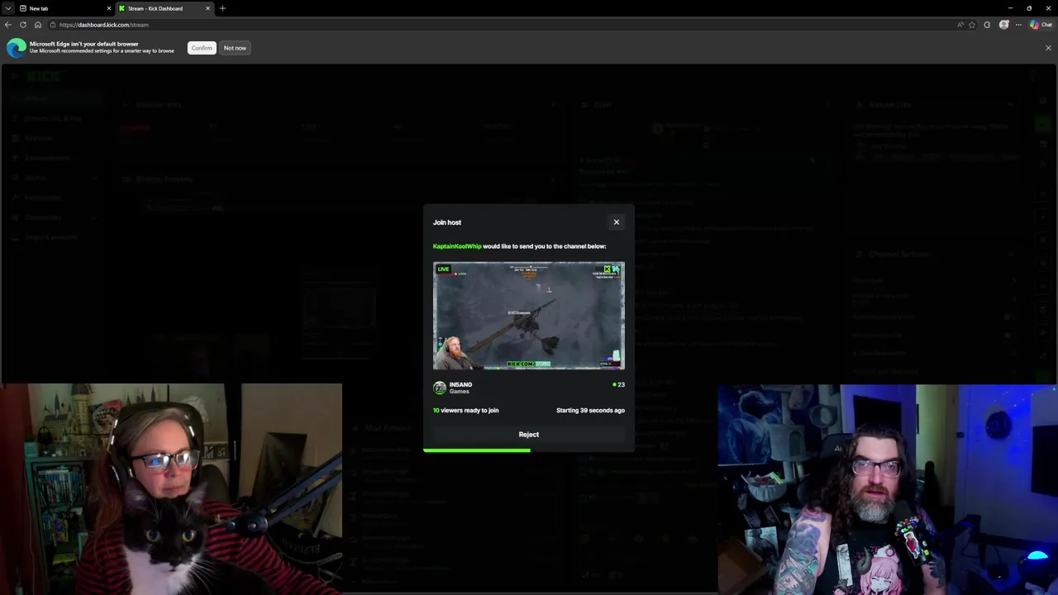Click the Microsoft Edge logo in notification
1058x595 pixels.
coord(16,48)
